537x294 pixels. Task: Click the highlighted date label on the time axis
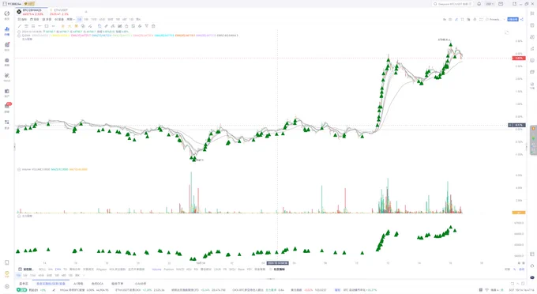pyautogui.click(x=277, y=263)
